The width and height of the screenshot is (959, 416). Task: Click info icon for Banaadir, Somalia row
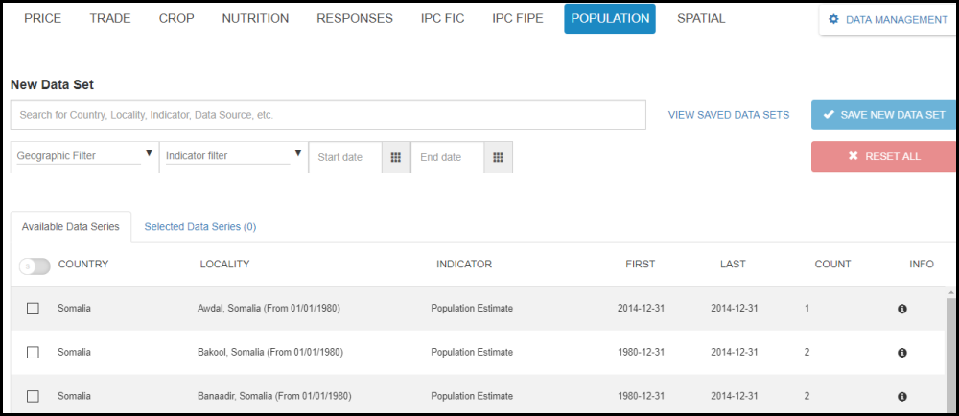901,396
